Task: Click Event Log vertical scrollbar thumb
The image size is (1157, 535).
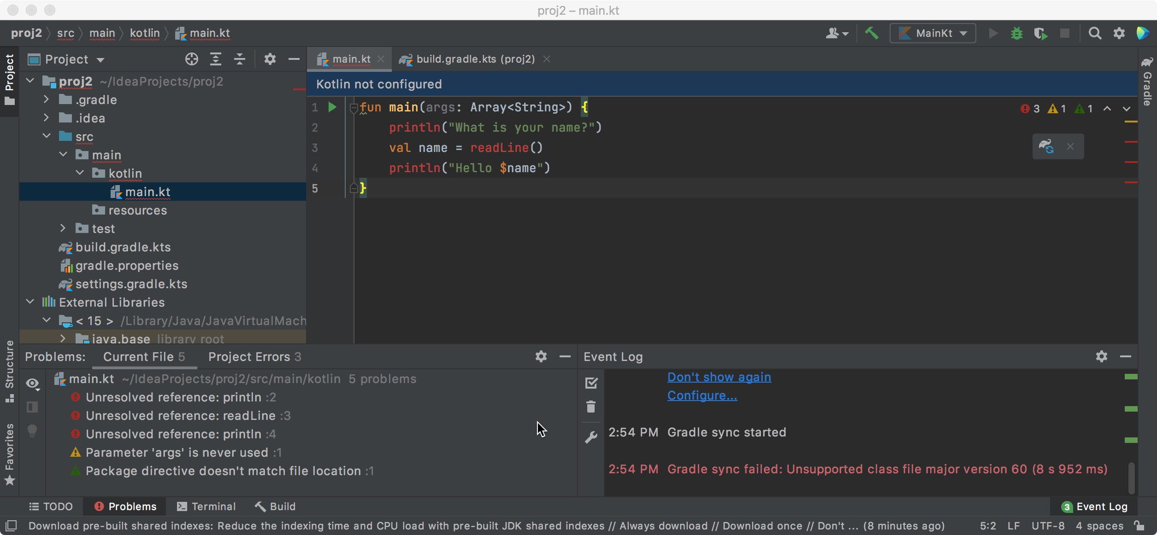Action: pos(1131,478)
